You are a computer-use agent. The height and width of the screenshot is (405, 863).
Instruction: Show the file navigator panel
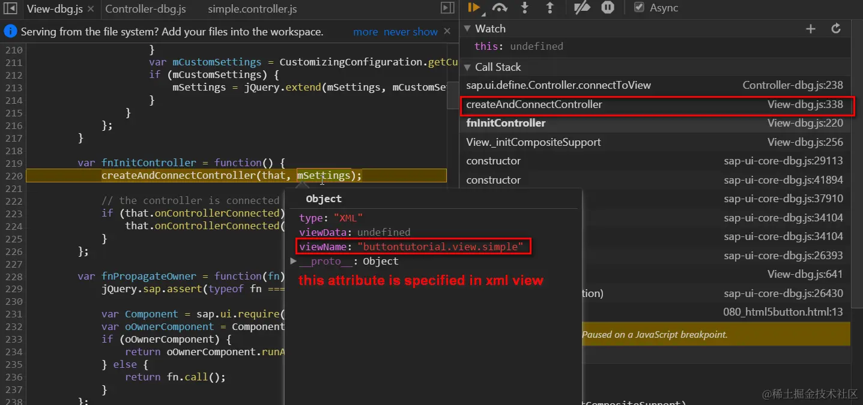(x=10, y=8)
